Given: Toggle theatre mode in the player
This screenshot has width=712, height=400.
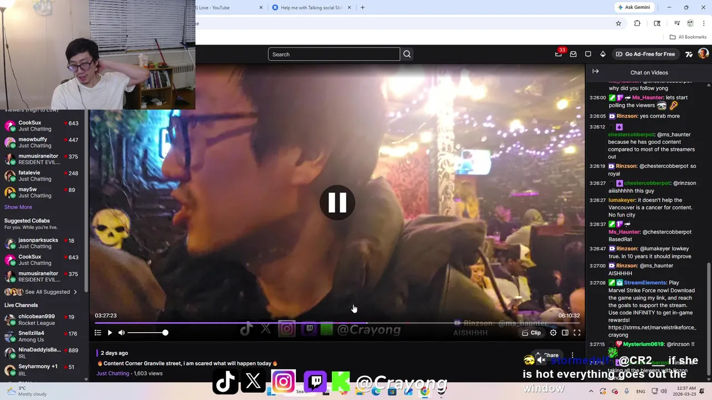Looking at the screenshot, I should coord(565,332).
